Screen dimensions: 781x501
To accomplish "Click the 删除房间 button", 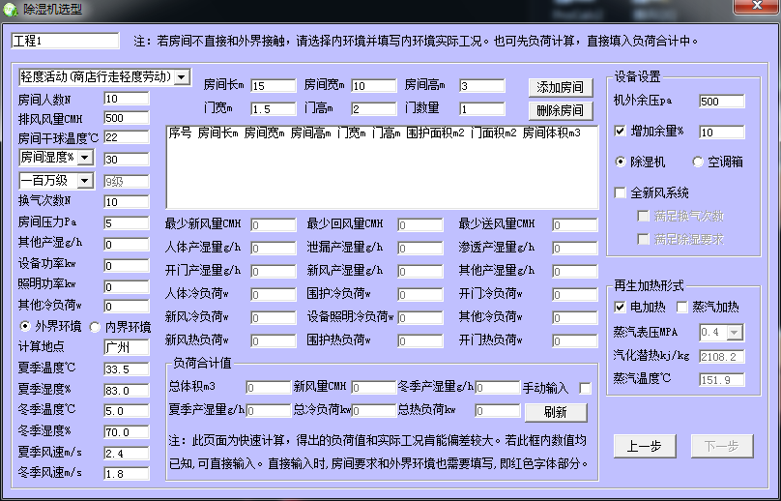I will (561, 110).
